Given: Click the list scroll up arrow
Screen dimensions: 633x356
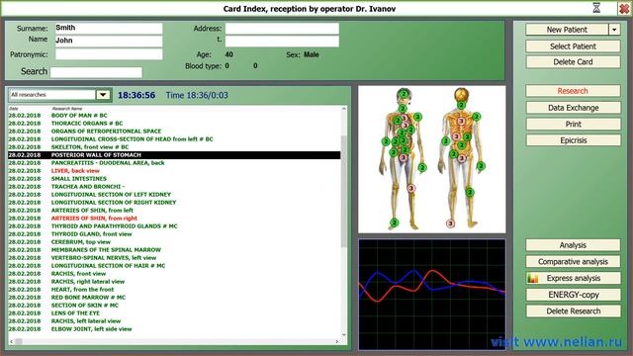Looking at the screenshot, I should tap(344, 109).
